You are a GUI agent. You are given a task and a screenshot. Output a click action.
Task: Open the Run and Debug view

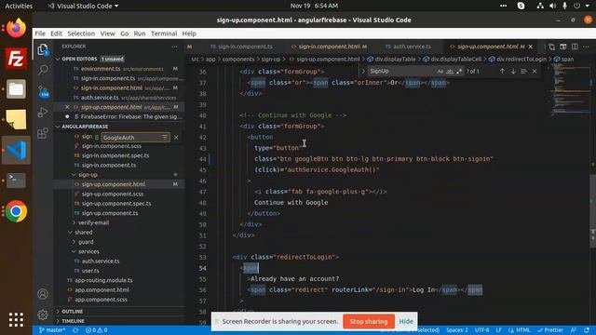tap(43, 112)
